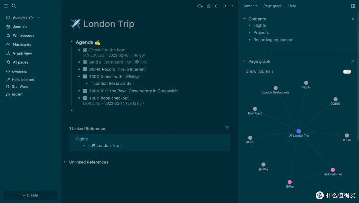
Task: Open the three-dots more options menu
Action: pos(233,6)
